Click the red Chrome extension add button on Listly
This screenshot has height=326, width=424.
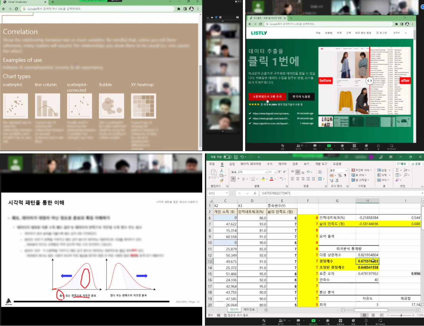click(267, 97)
